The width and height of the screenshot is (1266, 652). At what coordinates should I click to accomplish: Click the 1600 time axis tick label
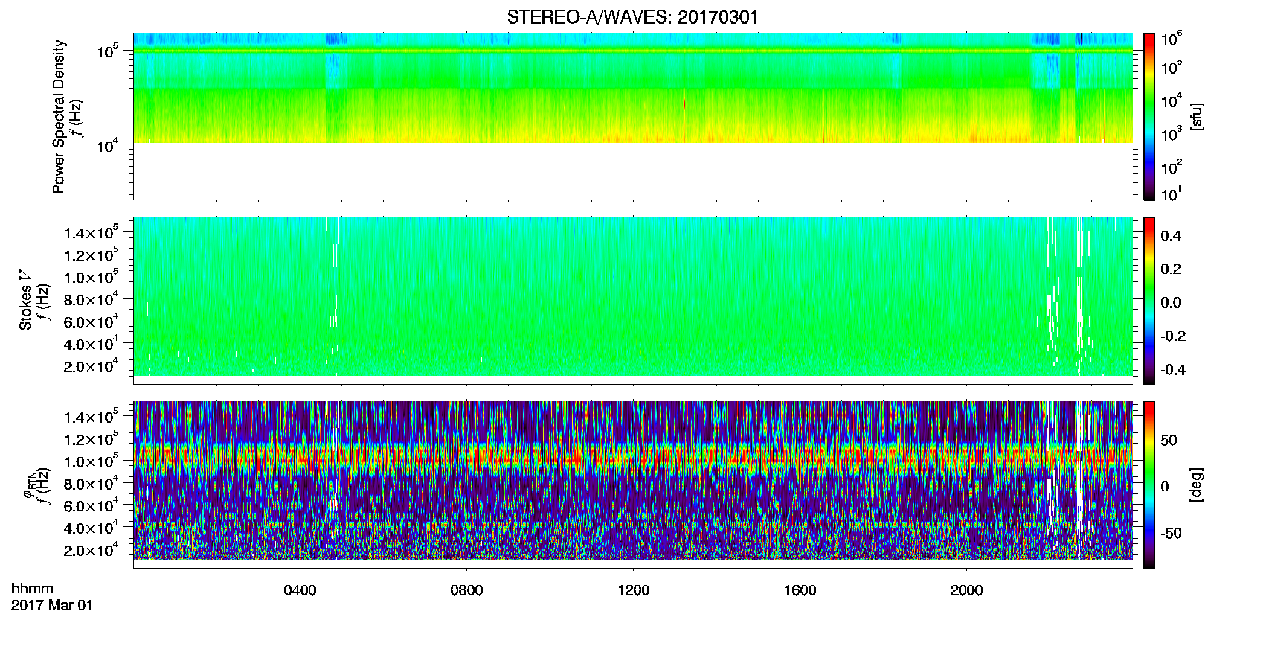pyautogui.click(x=800, y=590)
